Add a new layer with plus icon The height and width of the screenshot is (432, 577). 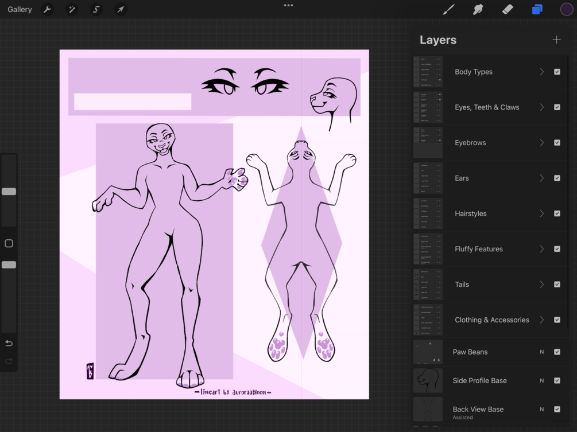coord(557,40)
